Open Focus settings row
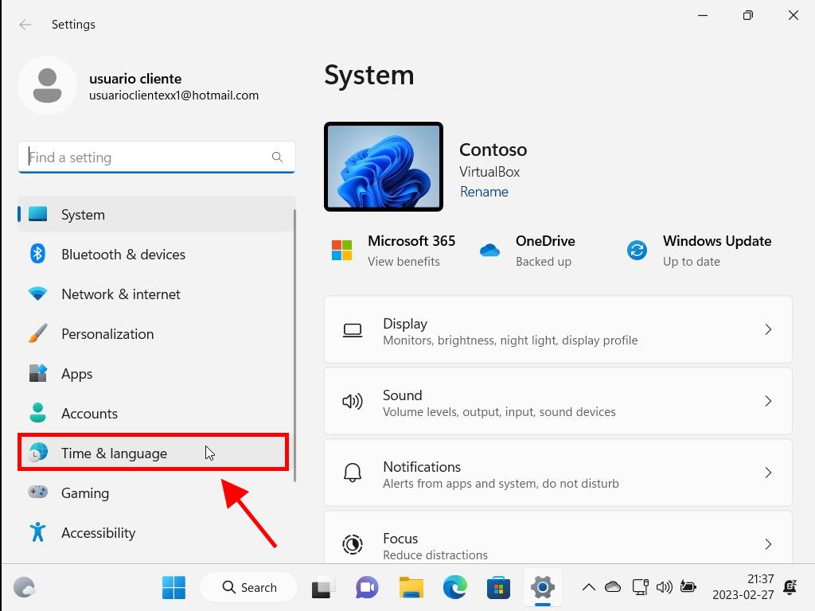This screenshot has height=611, width=815. click(557, 545)
